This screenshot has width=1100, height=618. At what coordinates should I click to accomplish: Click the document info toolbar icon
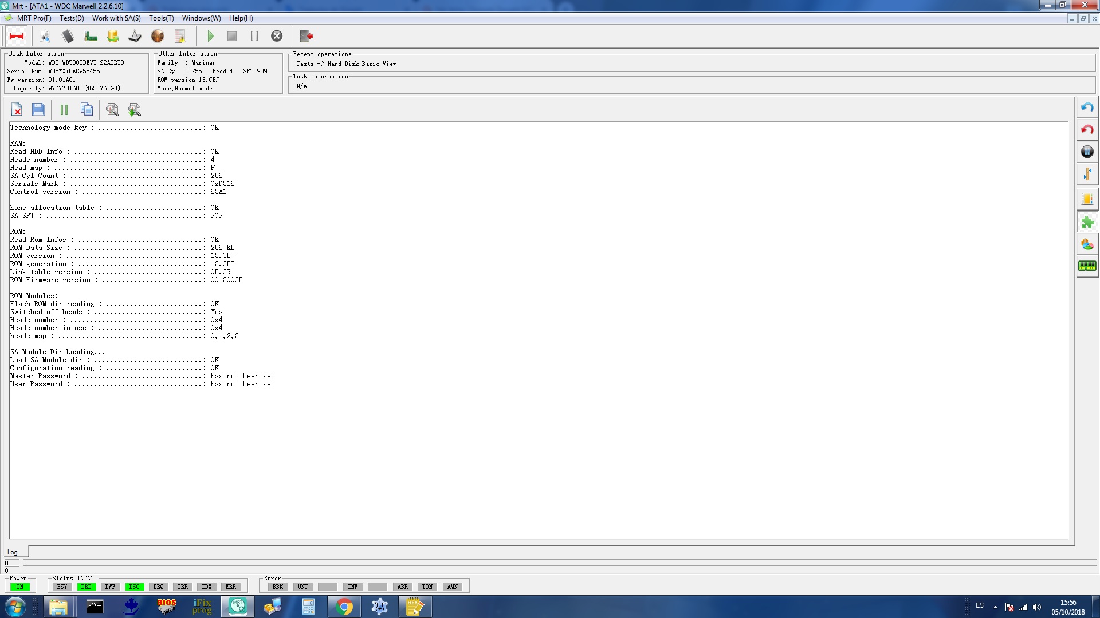coord(45,36)
